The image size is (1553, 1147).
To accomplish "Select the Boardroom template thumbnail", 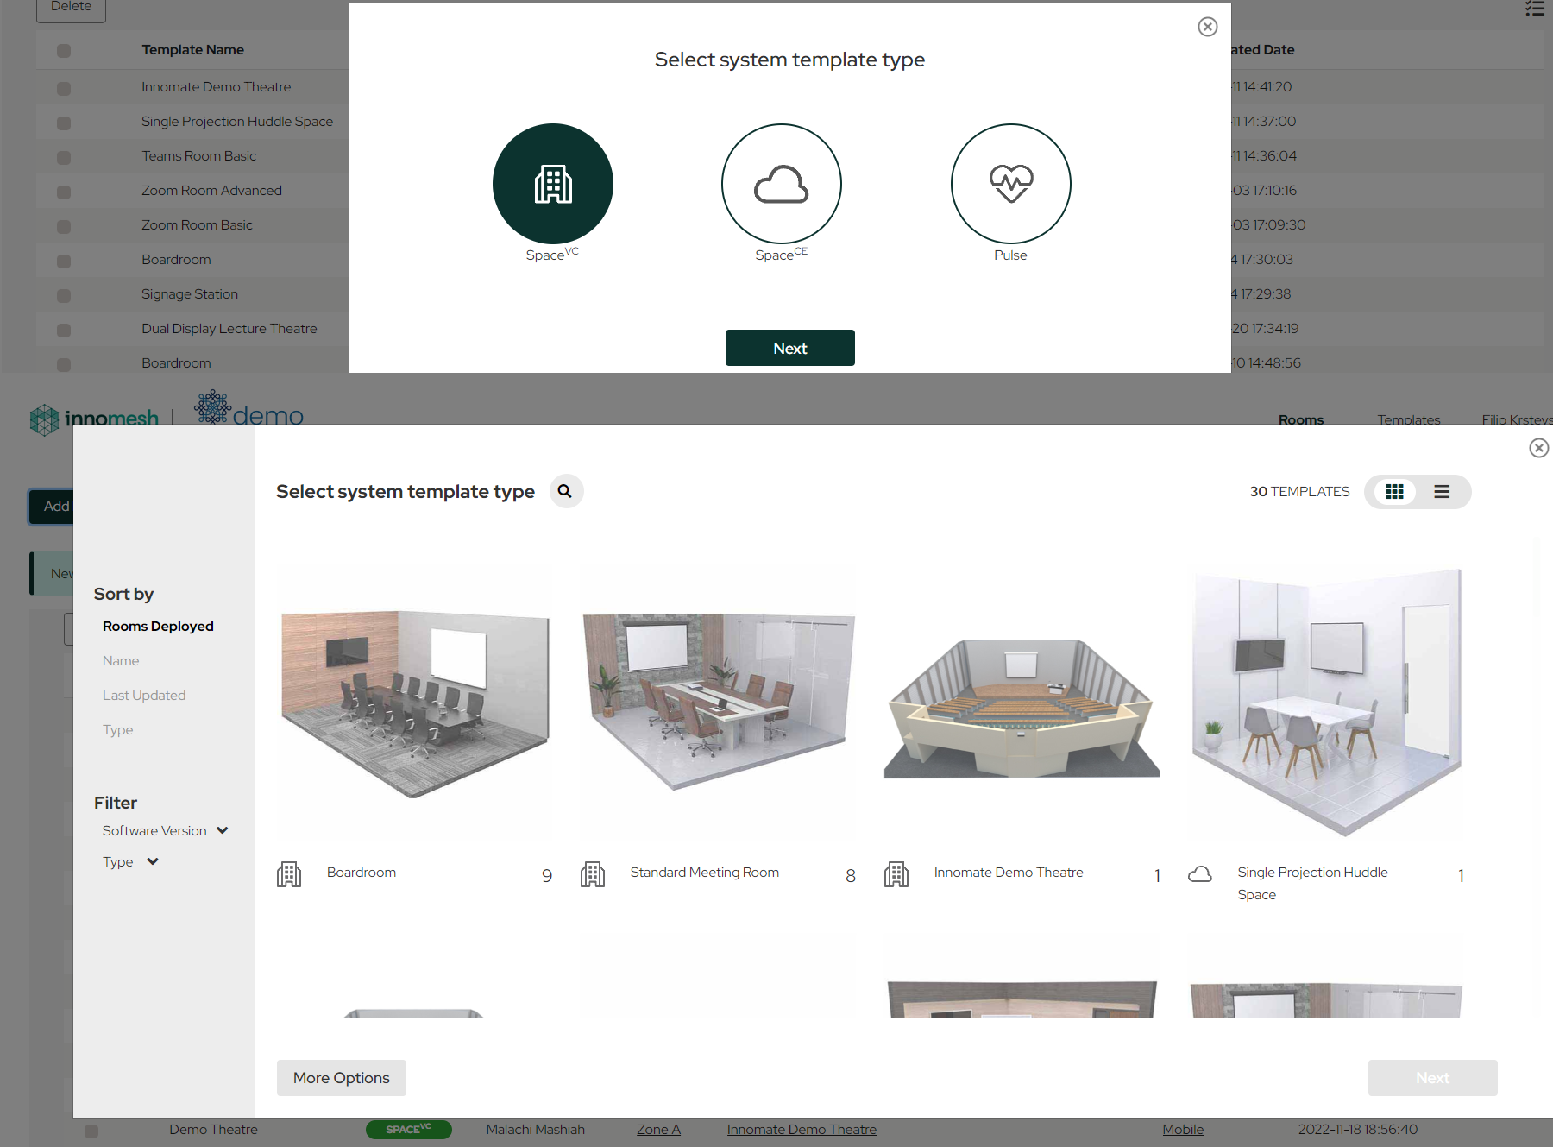I will (x=415, y=703).
